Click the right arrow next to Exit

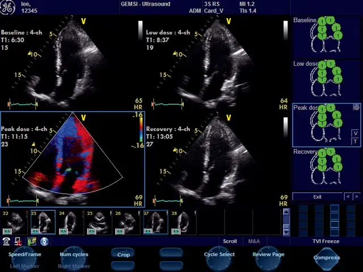pos(356,197)
